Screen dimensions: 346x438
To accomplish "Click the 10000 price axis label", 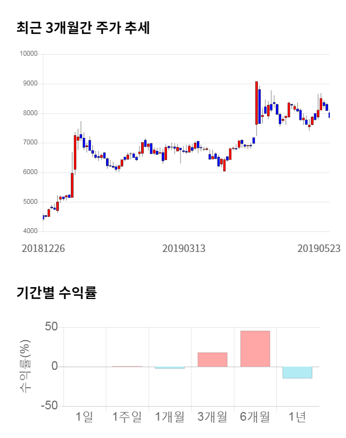I will pos(28,54).
